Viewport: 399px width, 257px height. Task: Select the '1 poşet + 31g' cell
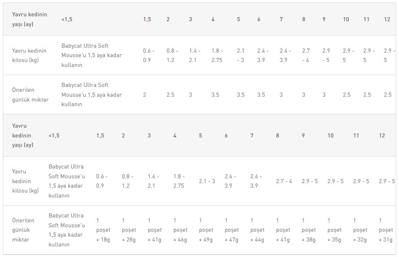(x=386, y=230)
